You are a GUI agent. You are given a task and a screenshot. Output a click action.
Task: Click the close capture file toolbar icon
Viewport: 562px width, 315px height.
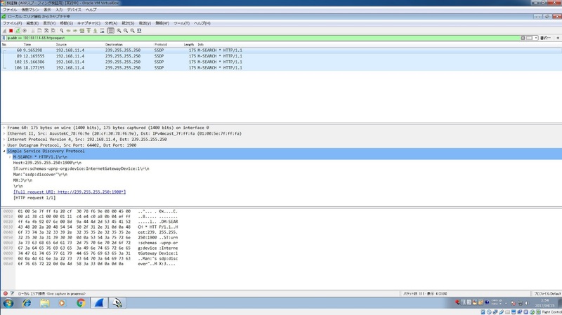46,31
